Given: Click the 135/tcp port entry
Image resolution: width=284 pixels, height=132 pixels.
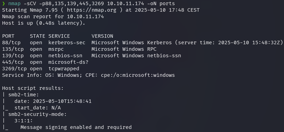Looking at the screenshot, I should pos(13,49).
